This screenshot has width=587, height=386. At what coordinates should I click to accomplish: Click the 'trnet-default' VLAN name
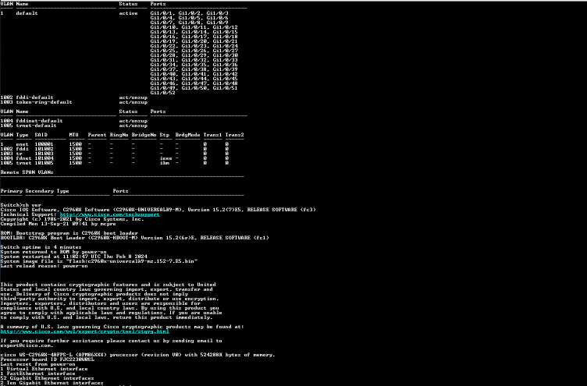37,126
